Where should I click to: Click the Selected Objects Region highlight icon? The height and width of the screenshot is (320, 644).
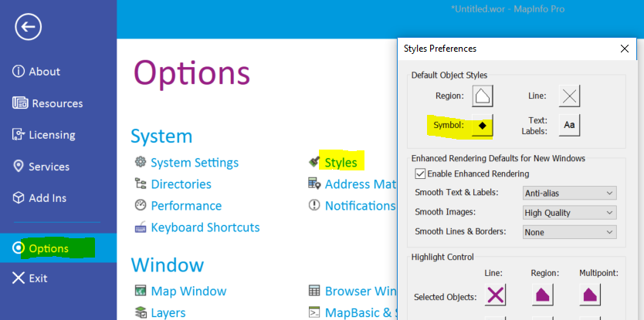[544, 295]
